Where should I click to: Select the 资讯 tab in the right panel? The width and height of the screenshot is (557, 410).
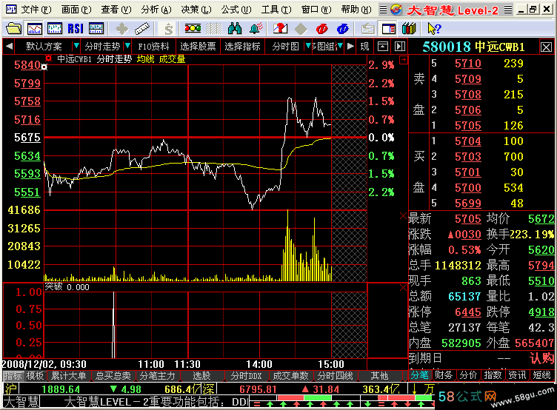tap(517, 375)
